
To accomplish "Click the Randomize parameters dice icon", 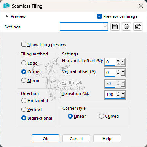I will (126, 27).
